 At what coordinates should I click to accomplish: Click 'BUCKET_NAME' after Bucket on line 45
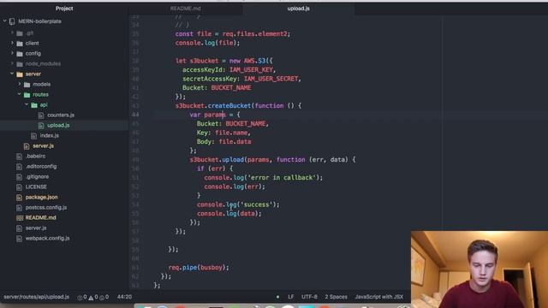[246, 123]
